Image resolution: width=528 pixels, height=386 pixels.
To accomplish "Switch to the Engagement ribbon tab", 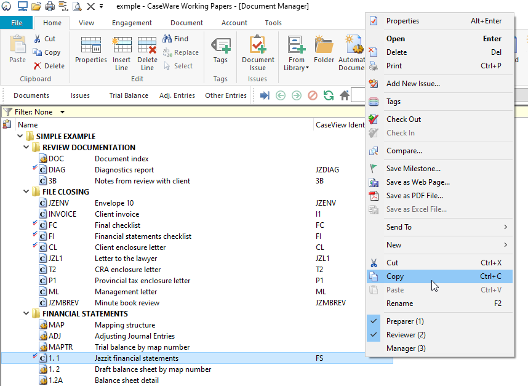I will click(132, 23).
